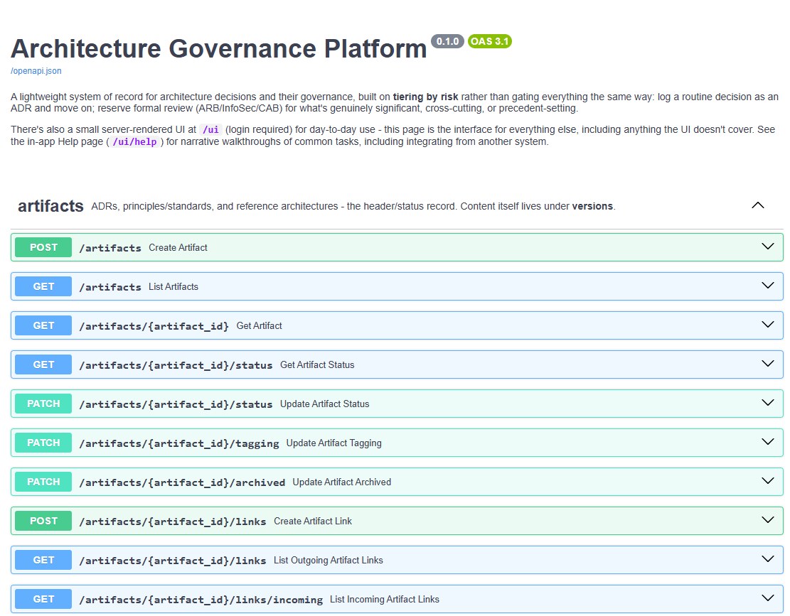Expand the Create Artifact Link chevron
The height and width of the screenshot is (616, 790).
click(x=768, y=520)
